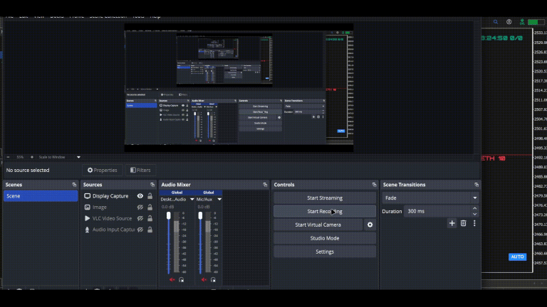
Task: Open Virtual Camera settings gear
Action: pyautogui.click(x=370, y=225)
